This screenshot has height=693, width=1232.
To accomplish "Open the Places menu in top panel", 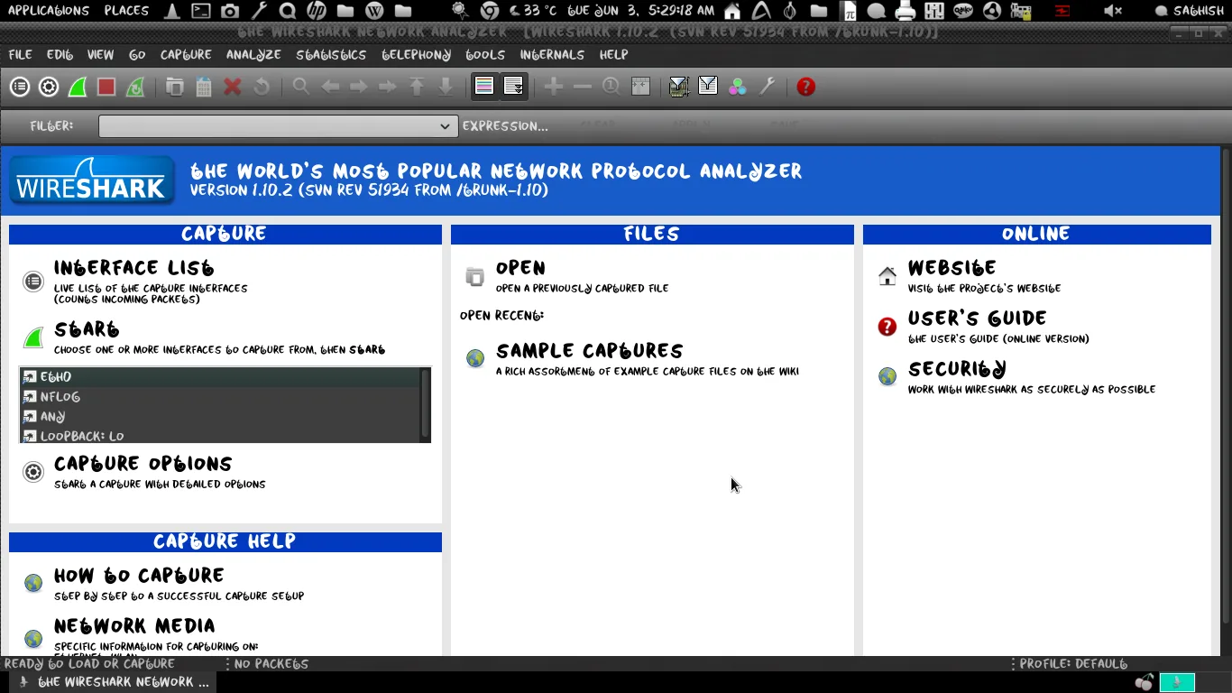I will tap(126, 11).
